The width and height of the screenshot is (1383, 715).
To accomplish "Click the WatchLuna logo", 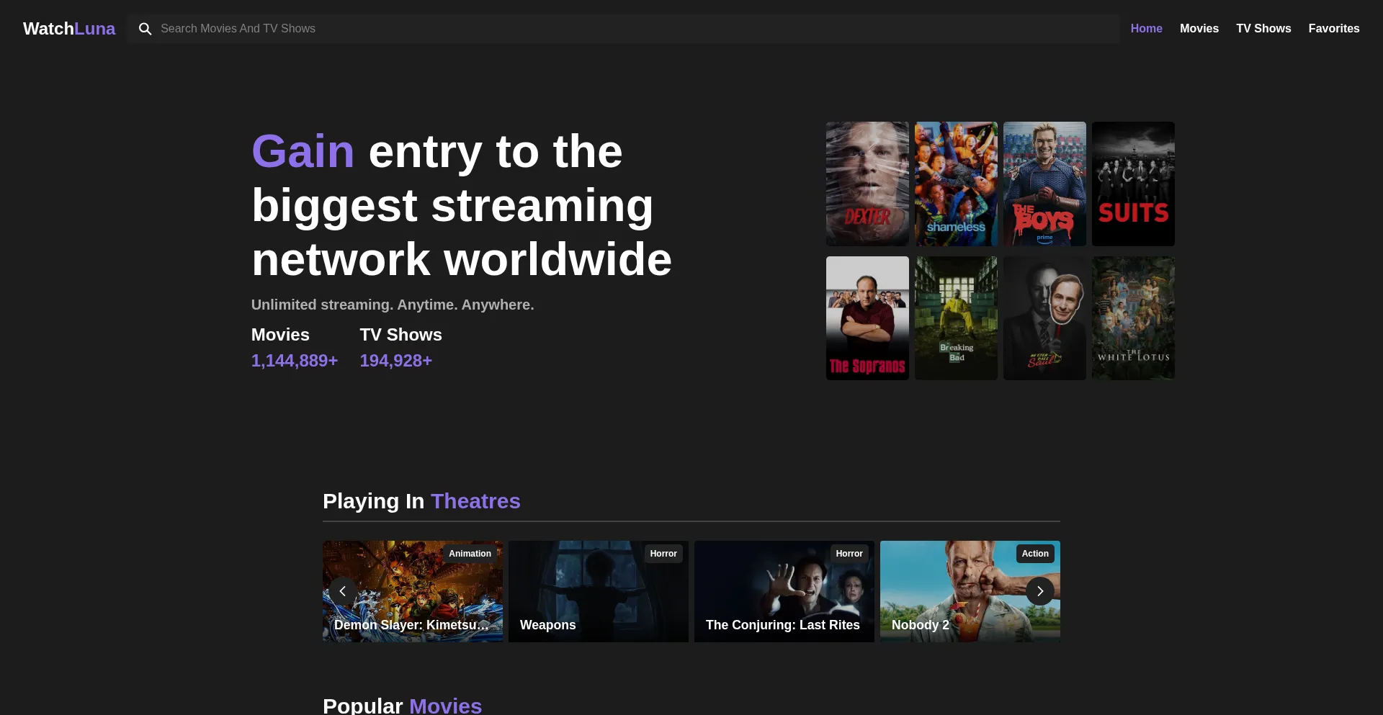I will tap(69, 29).
